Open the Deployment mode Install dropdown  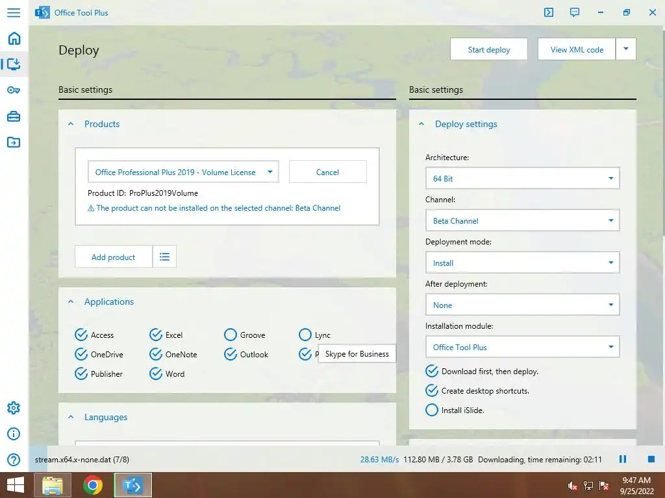point(523,263)
